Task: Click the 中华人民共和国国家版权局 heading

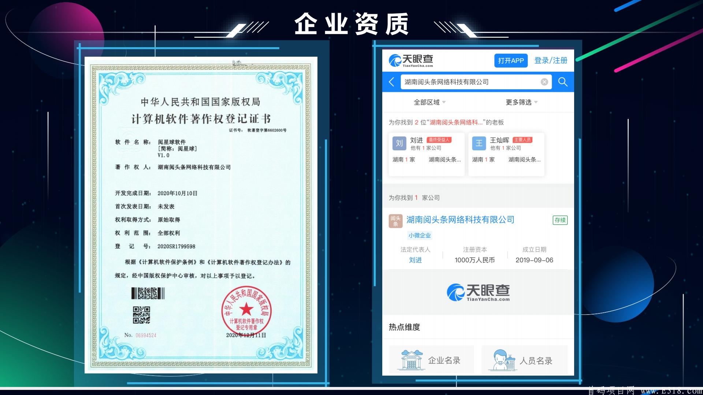Action: [x=201, y=102]
